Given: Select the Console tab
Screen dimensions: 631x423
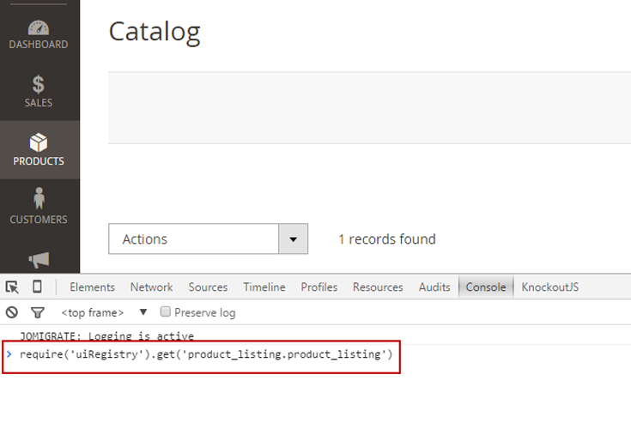Looking at the screenshot, I should coord(486,287).
